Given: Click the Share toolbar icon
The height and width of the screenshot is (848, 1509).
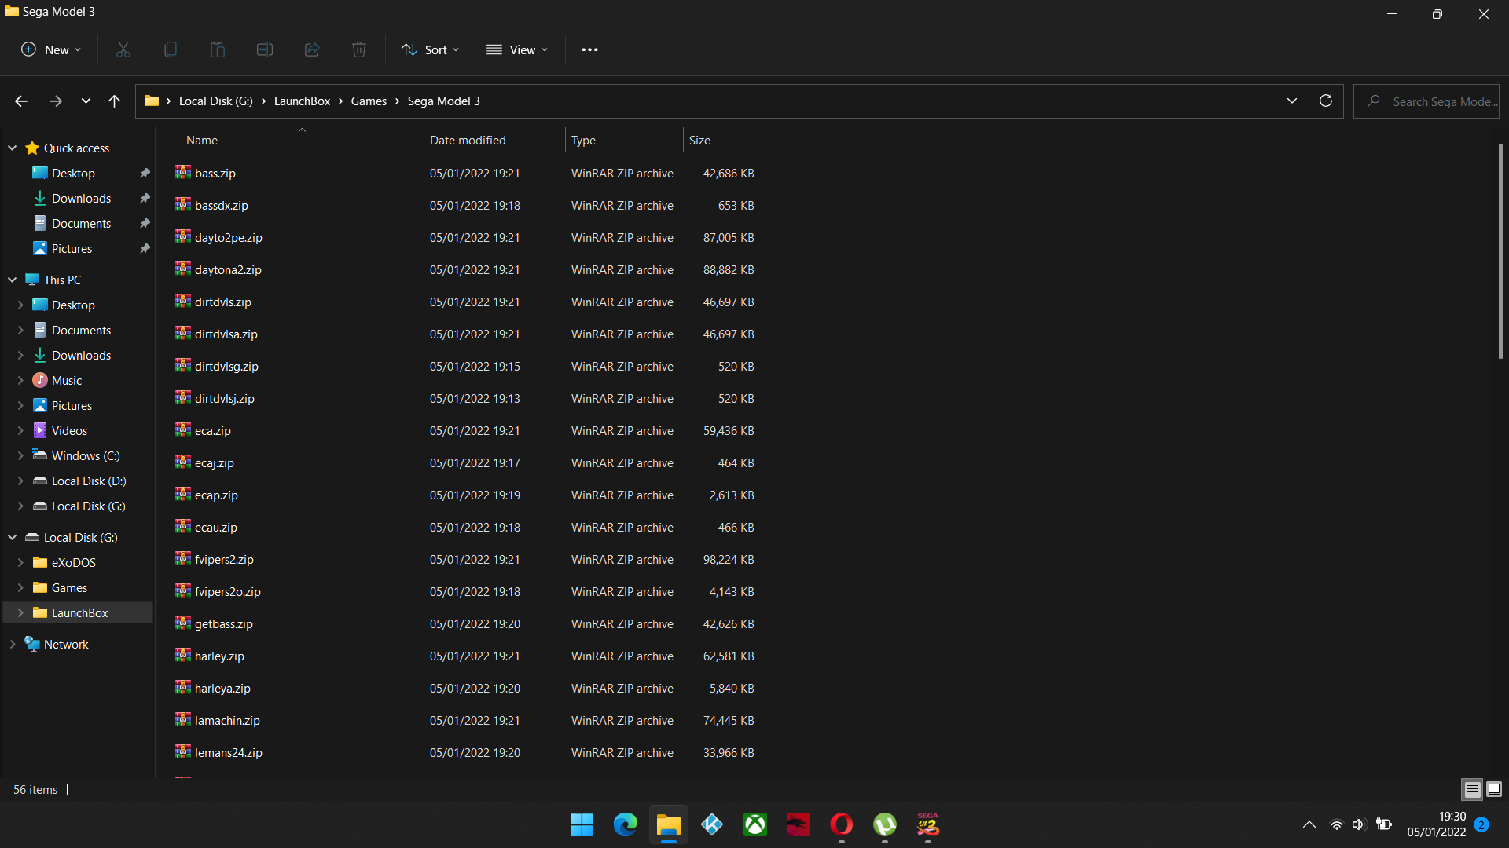Looking at the screenshot, I should (312, 49).
